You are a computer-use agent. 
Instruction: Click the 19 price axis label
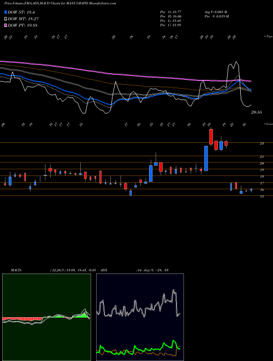(262, 170)
